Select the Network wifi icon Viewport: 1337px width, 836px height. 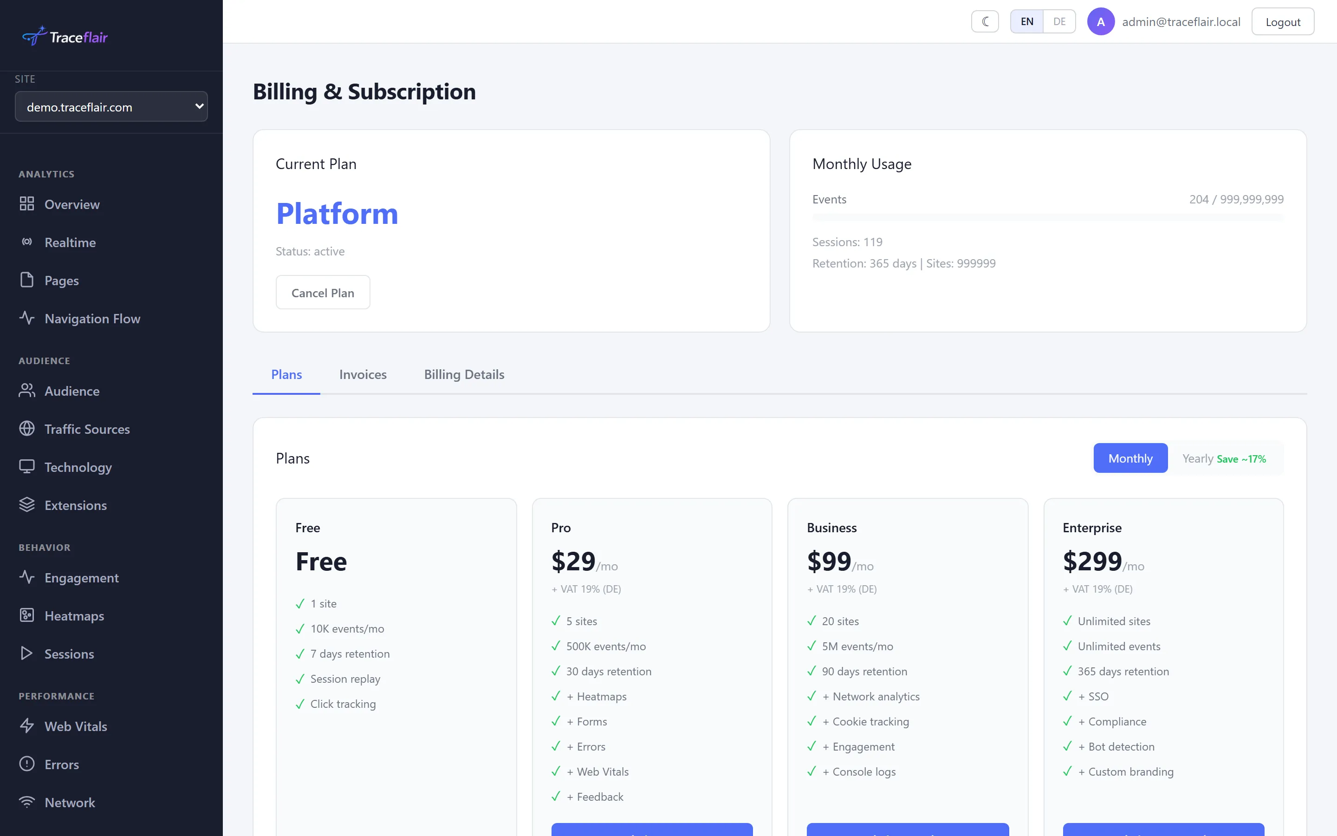[26, 802]
